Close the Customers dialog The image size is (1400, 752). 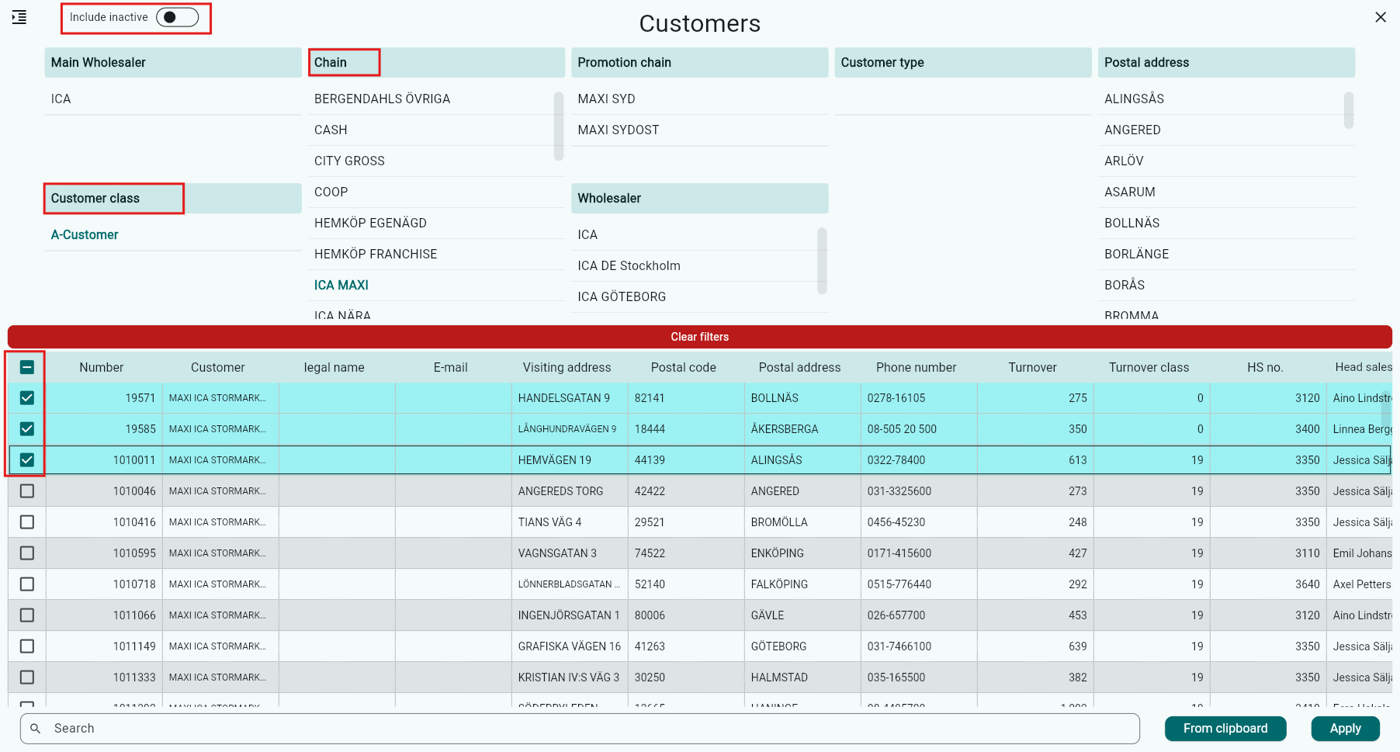coord(1381,17)
